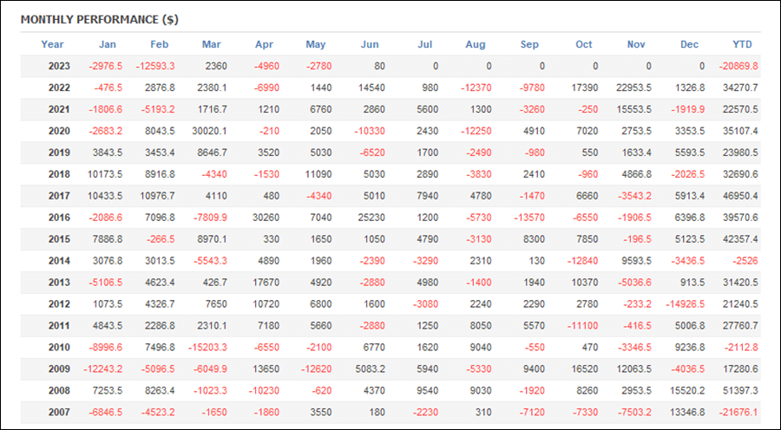Click the 2022 YTD value 34270.7

tap(740, 88)
